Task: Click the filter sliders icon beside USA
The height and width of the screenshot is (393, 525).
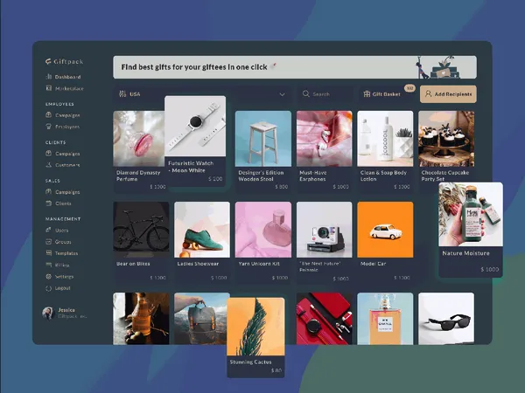Action: pos(122,94)
